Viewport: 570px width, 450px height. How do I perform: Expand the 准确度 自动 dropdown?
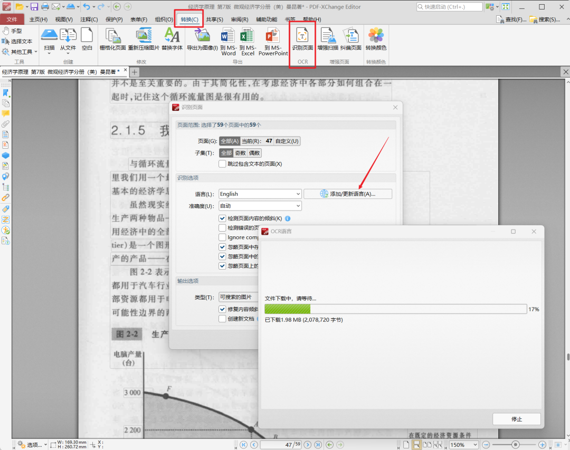(260, 206)
